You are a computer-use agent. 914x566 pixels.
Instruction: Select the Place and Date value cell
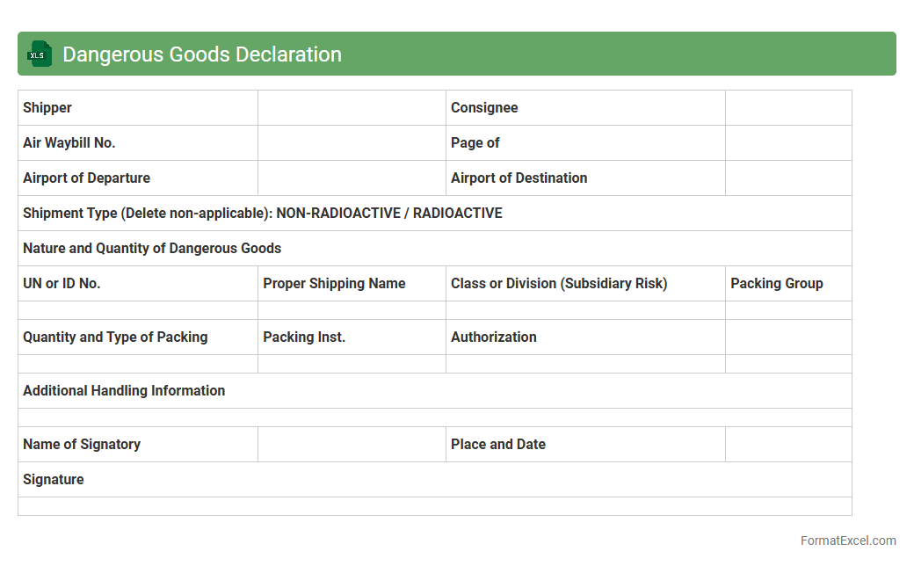787,445
